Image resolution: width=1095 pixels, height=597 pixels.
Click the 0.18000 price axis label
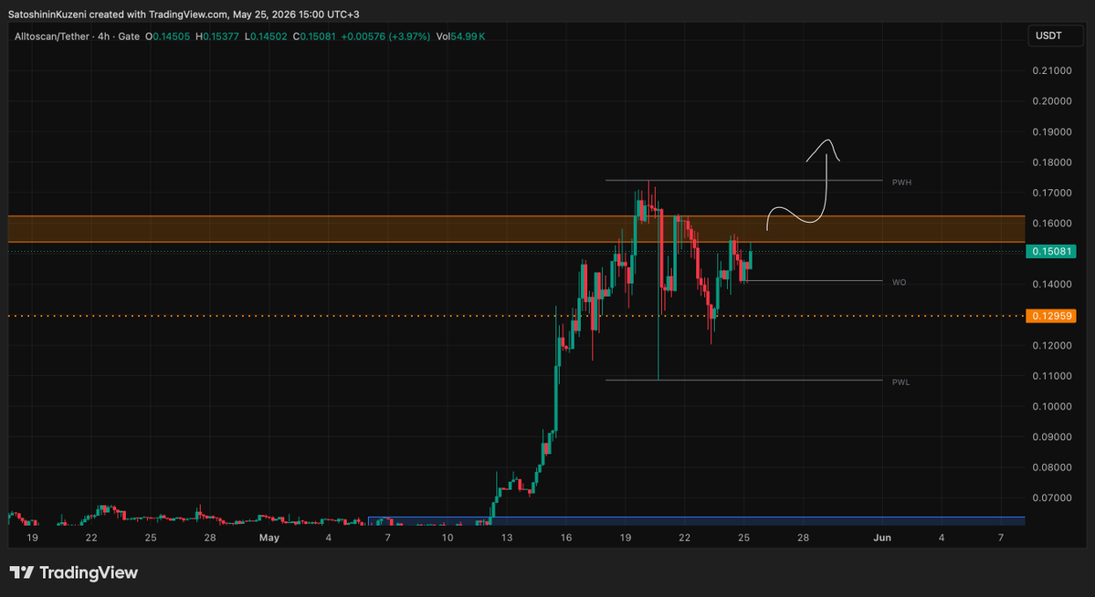coord(1052,162)
